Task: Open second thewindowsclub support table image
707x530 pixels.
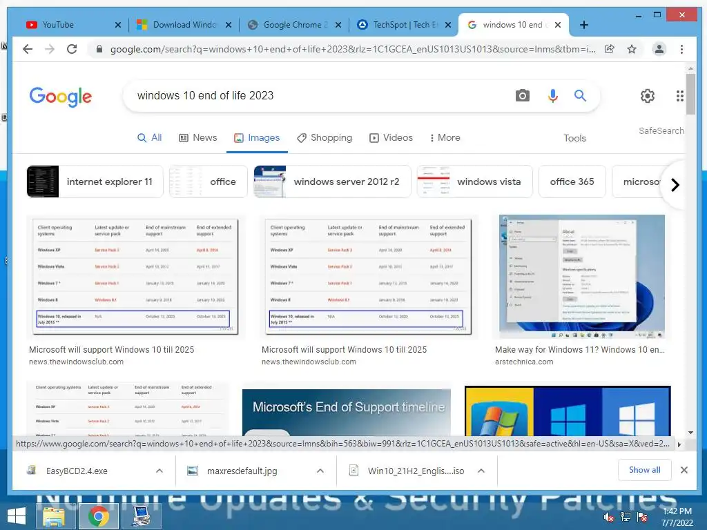Action: pos(369,277)
